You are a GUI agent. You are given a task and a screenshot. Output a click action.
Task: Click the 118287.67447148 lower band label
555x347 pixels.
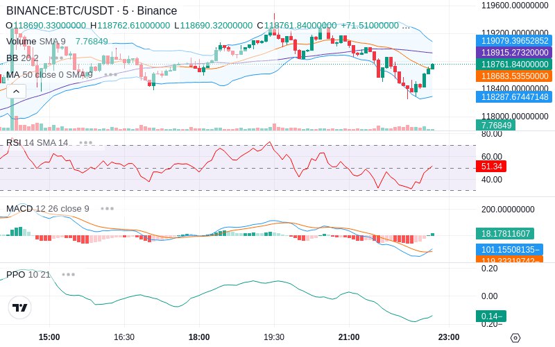(x=514, y=96)
